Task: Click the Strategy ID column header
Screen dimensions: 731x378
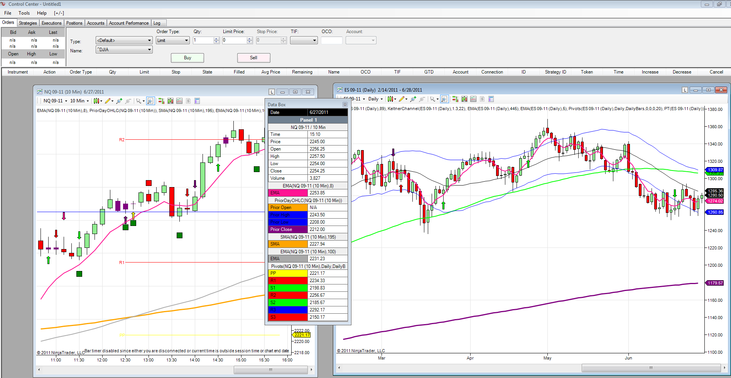Action: point(555,72)
